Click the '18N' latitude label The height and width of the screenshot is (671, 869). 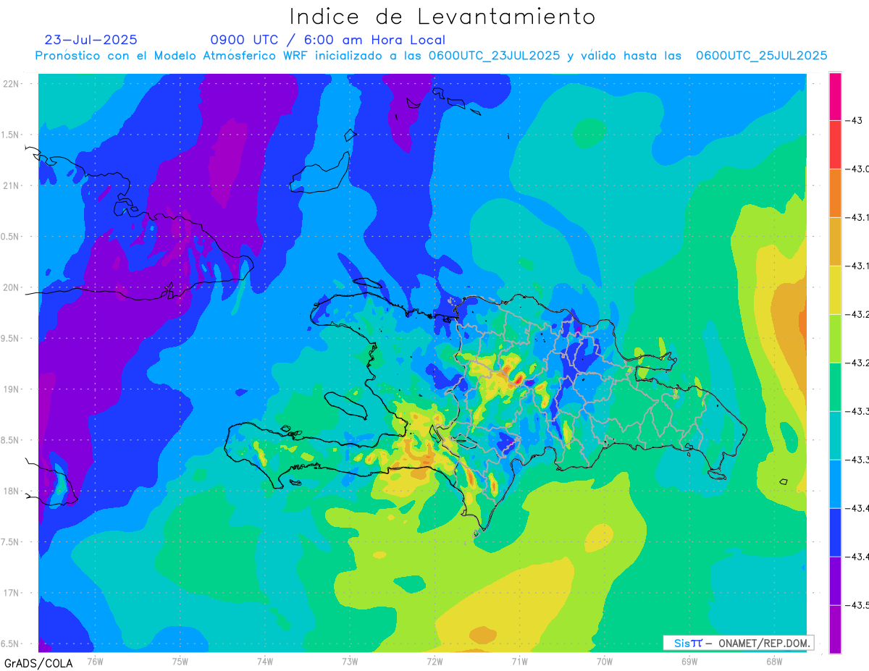tap(12, 491)
